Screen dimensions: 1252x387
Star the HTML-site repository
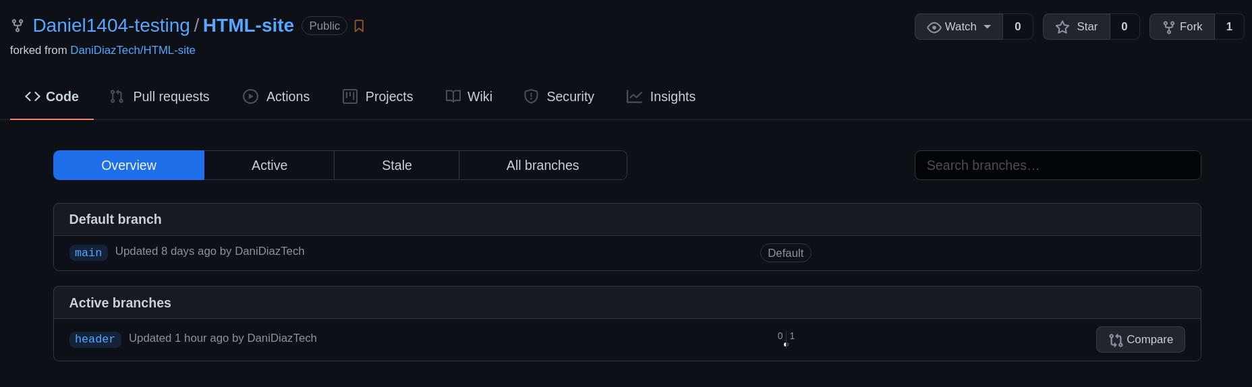coord(1077,27)
